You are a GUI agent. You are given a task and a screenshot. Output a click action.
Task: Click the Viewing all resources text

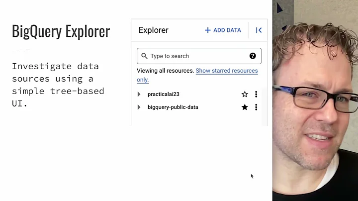click(165, 71)
